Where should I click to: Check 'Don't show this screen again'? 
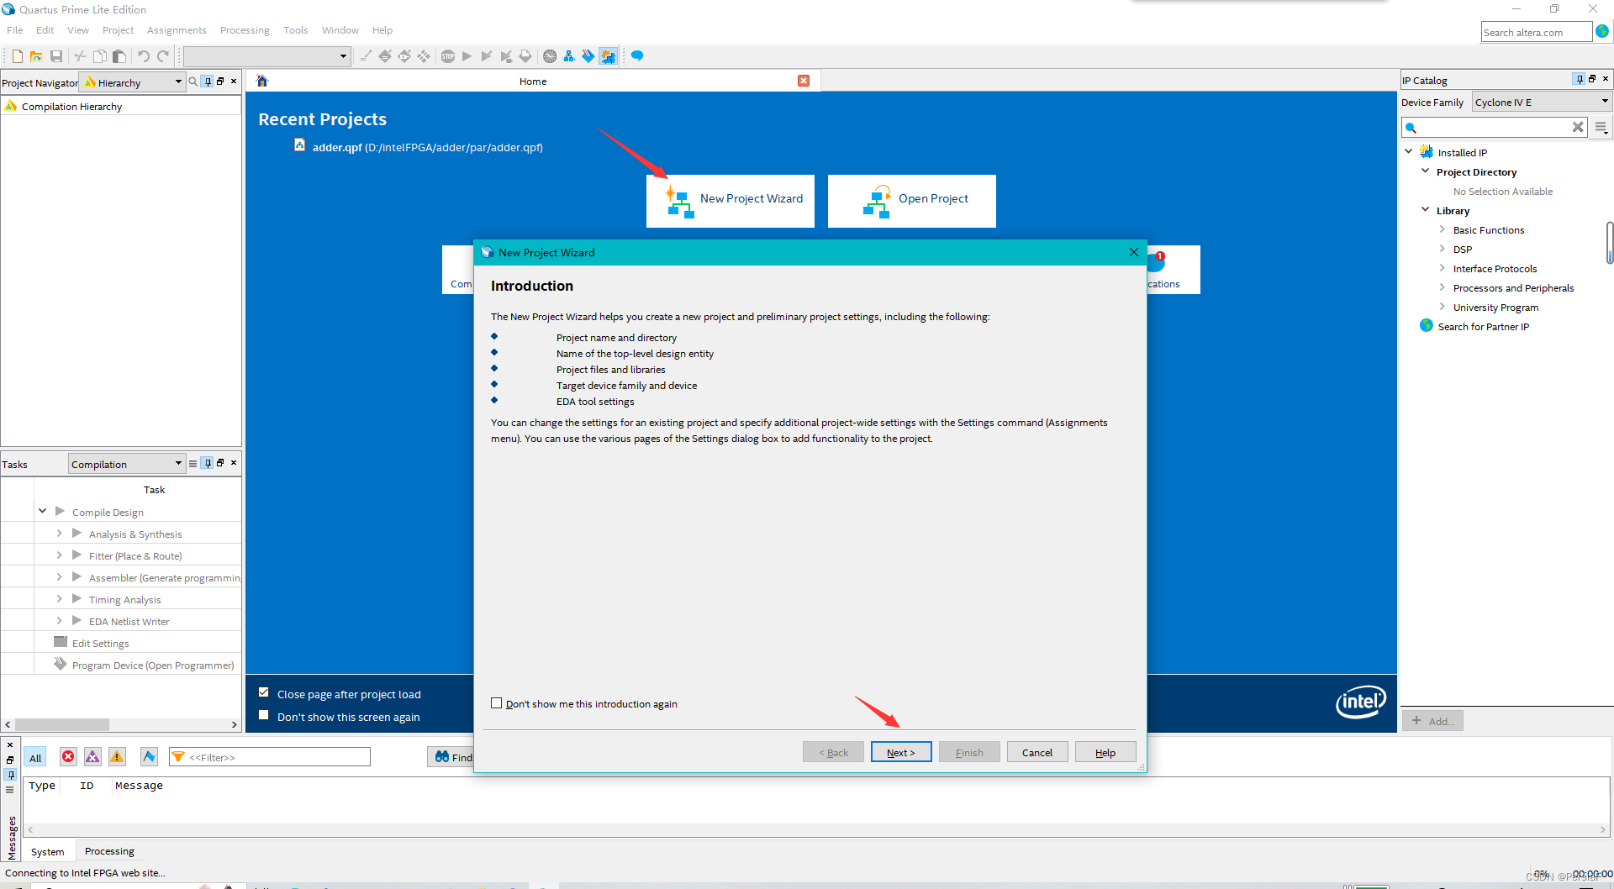coord(264,715)
